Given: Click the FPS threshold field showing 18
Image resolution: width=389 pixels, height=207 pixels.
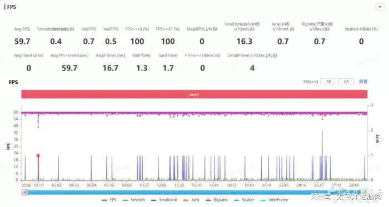Looking at the screenshot, I should tap(328, 82).
